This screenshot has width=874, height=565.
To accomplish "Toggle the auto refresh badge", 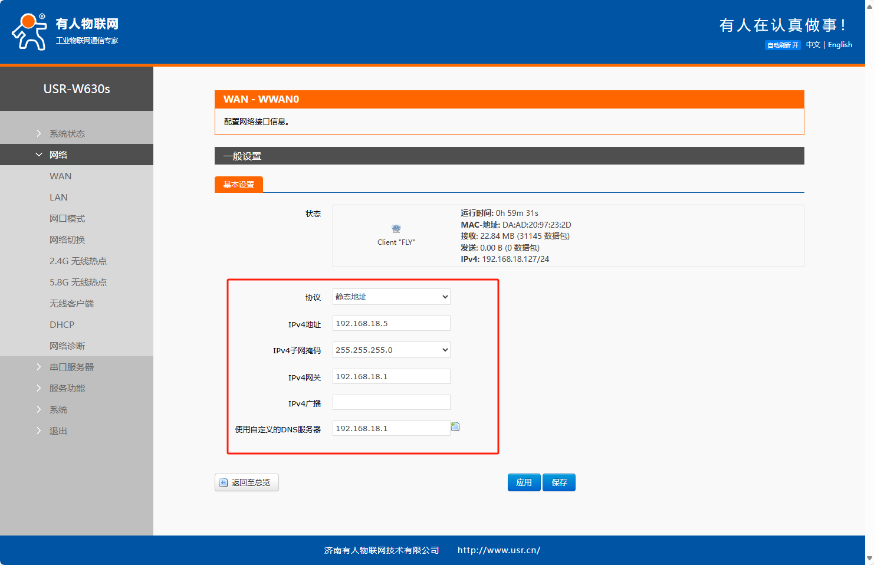I will [783, 45].
